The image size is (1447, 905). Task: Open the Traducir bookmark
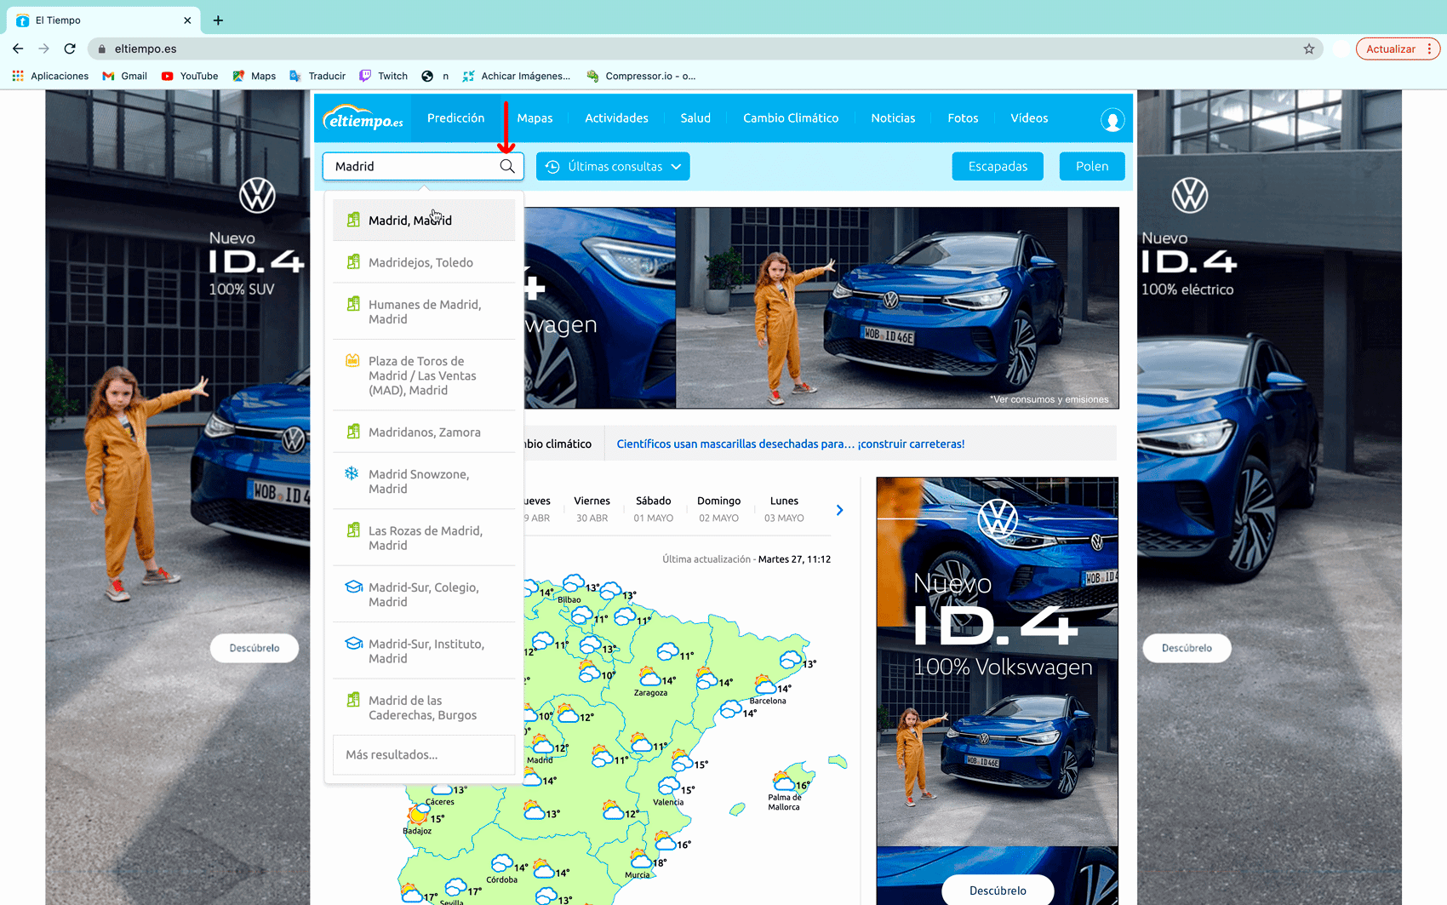[x=317, y=76]
